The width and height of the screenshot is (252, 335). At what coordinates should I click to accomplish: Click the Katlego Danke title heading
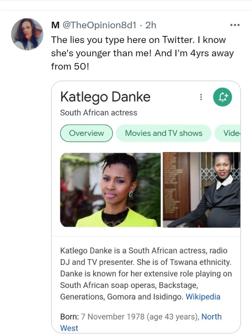tap(105, 97)
